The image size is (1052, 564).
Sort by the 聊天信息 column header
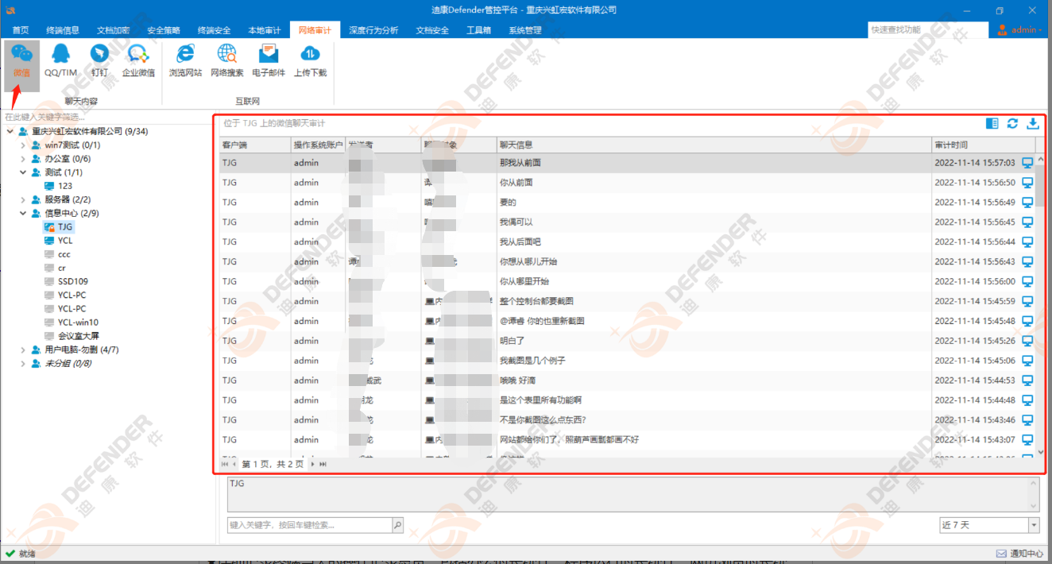tap(714, 145)
